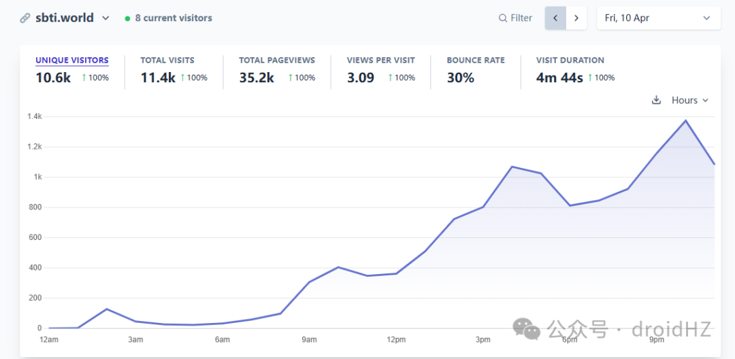Viewport: 735px width, 359px height.
Task: Click the 12pm label on chart axis
Action: tap(396, 340)
